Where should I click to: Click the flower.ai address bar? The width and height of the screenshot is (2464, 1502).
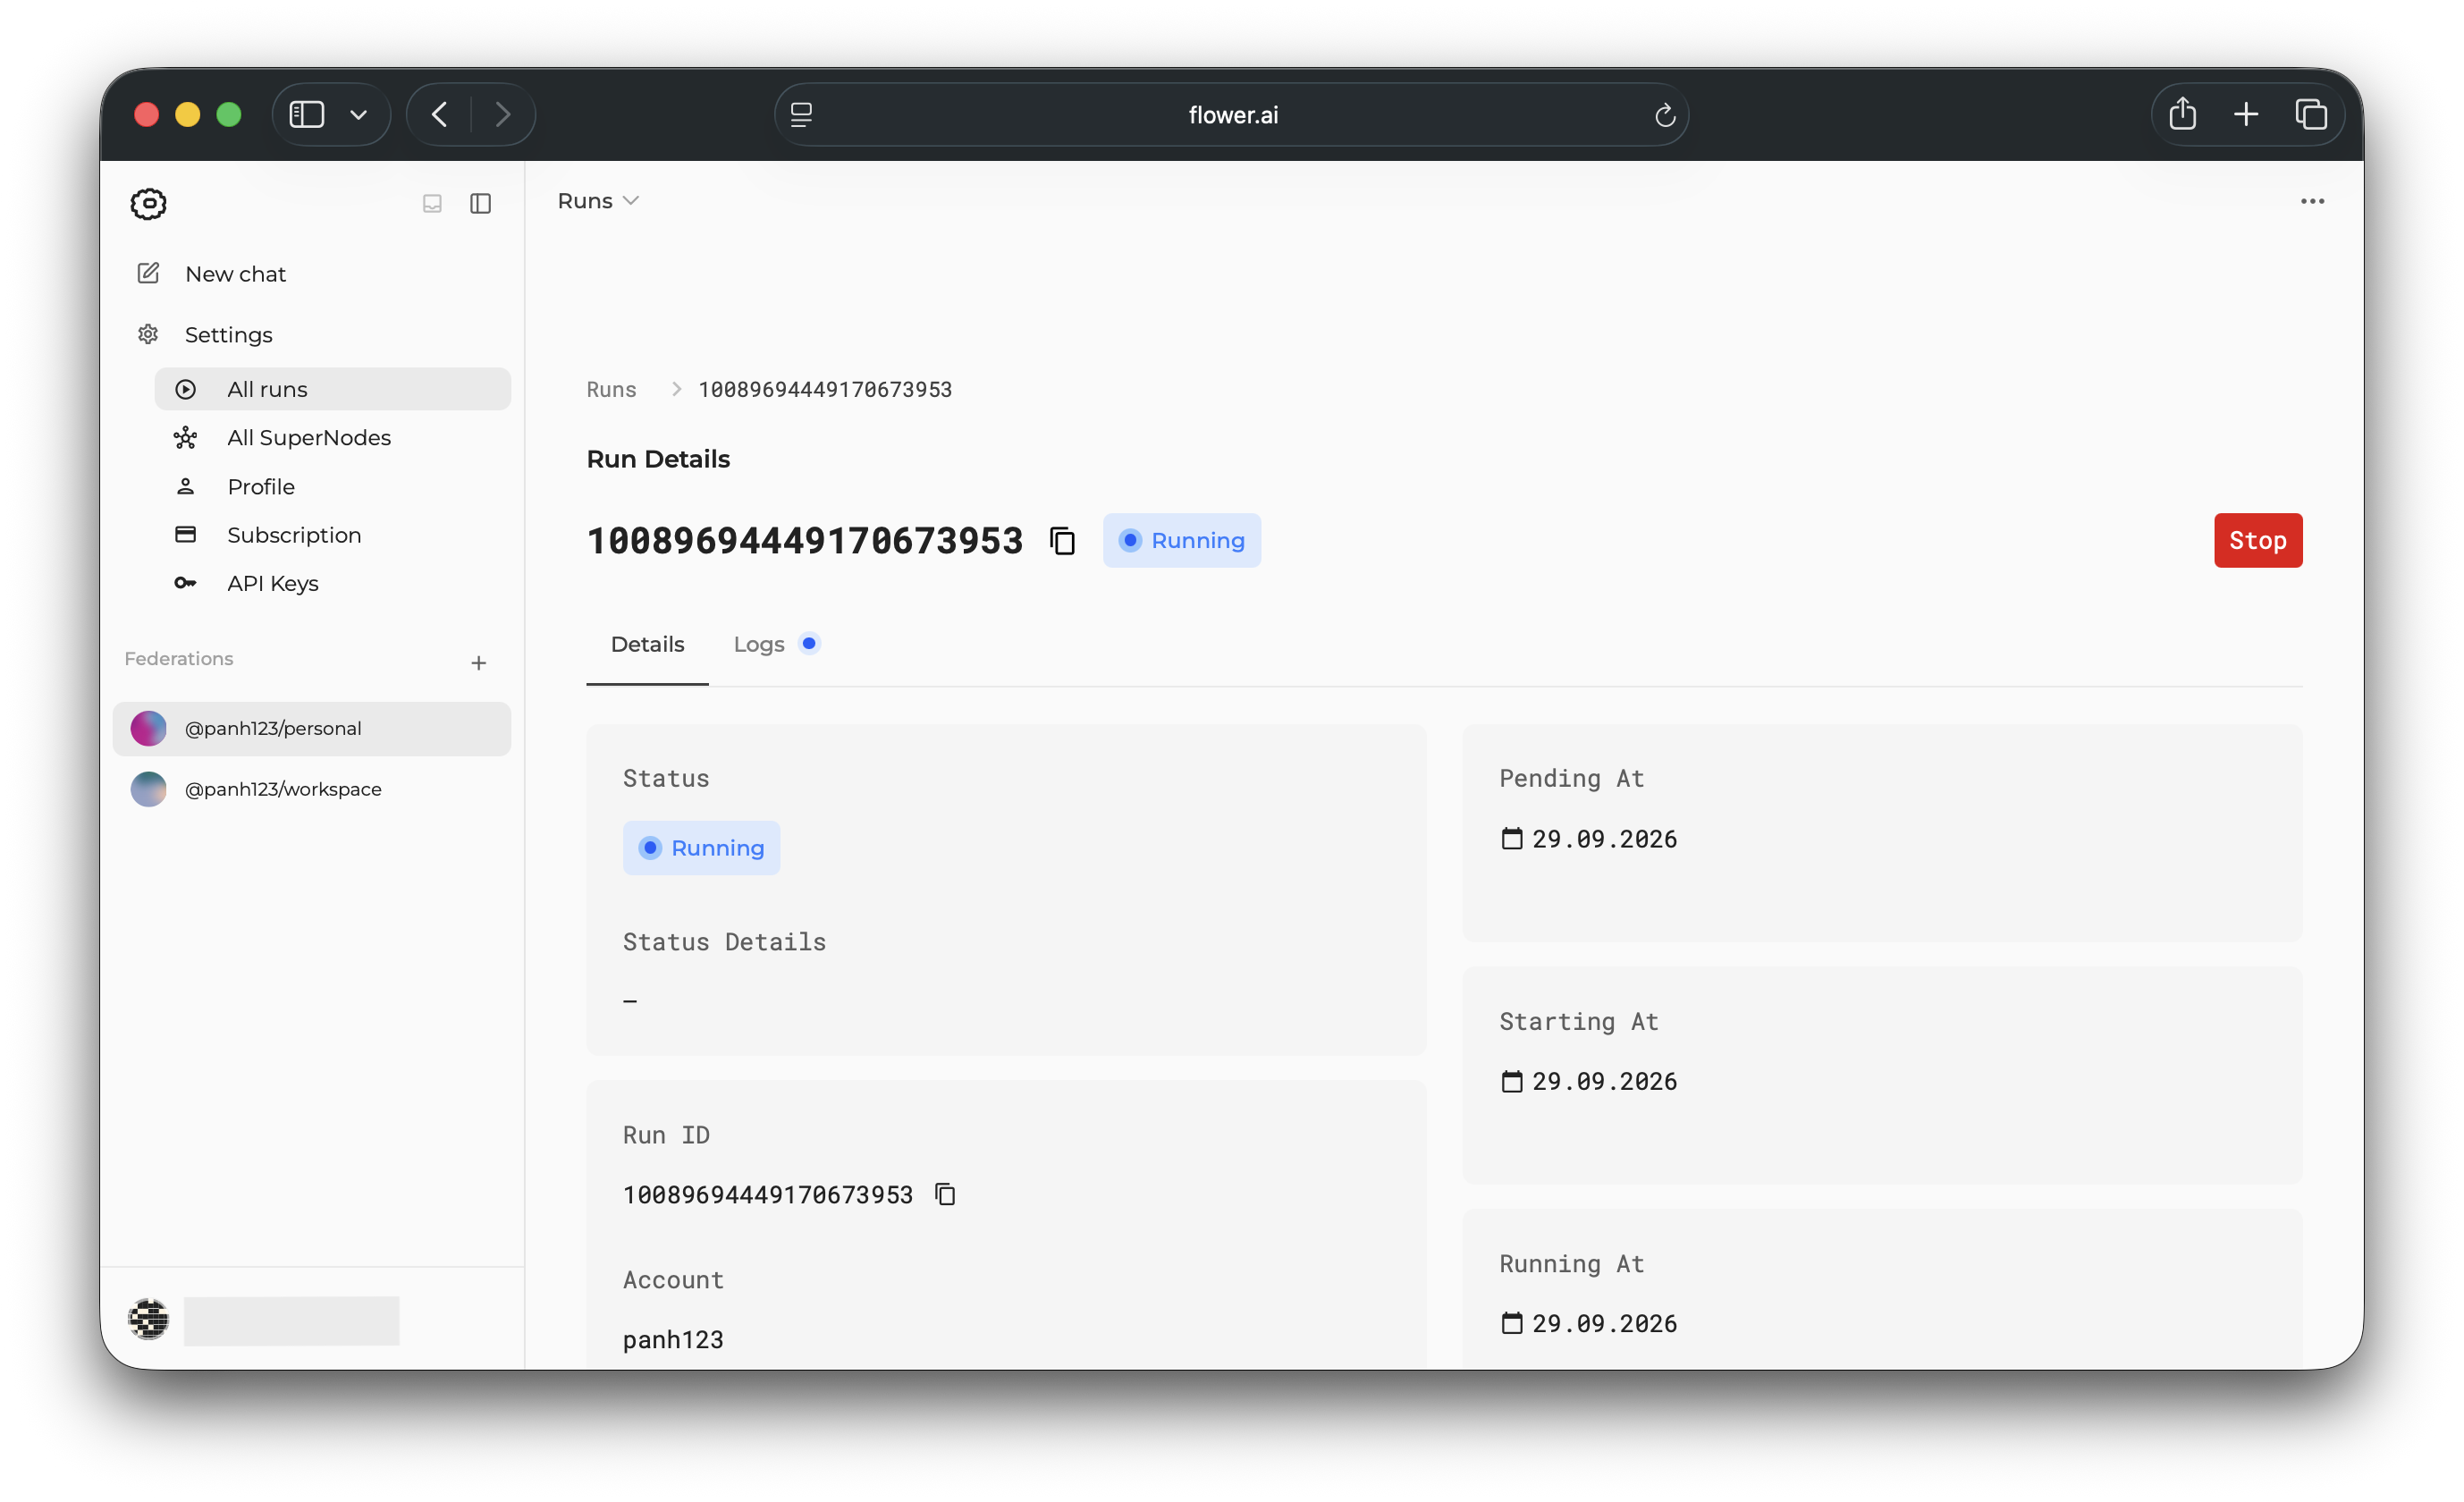(x=1232, y=115)
